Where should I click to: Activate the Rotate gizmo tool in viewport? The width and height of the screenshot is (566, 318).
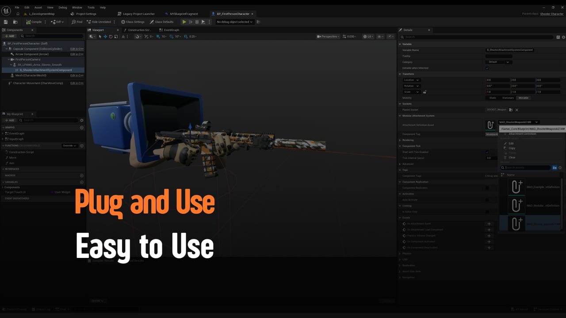(111, 37)
